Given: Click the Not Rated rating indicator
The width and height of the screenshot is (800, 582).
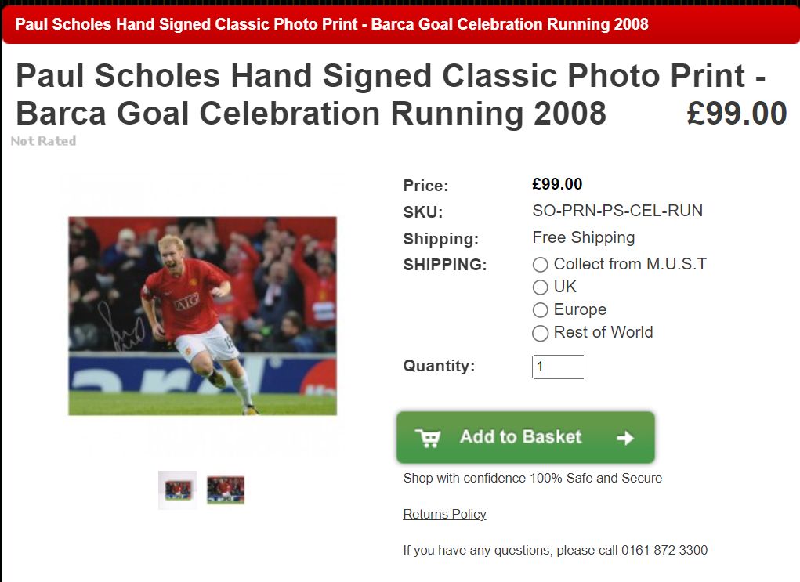Looking at the screenshot, I should [43, 141].
